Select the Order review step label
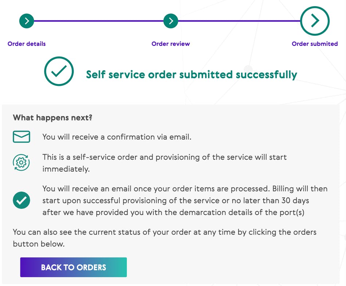The width and height of the screenshot is (346, 286). click(171, 44)
